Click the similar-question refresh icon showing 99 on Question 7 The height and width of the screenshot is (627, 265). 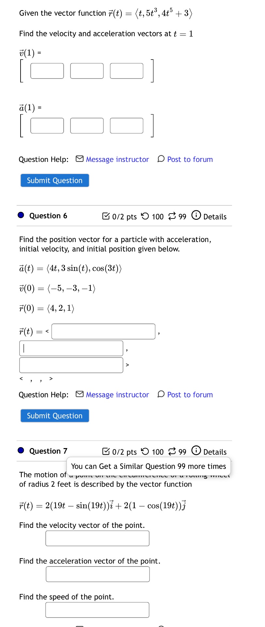pos(173,452)
